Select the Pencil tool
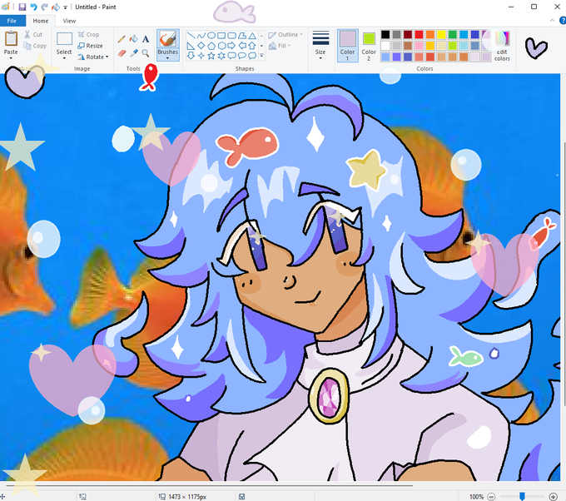This screenshot has width=566, height=501. click(122, 38)
